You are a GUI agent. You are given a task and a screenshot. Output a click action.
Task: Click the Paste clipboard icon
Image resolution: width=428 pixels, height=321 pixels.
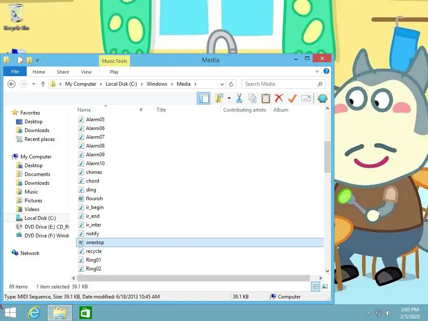click(265, 98)
